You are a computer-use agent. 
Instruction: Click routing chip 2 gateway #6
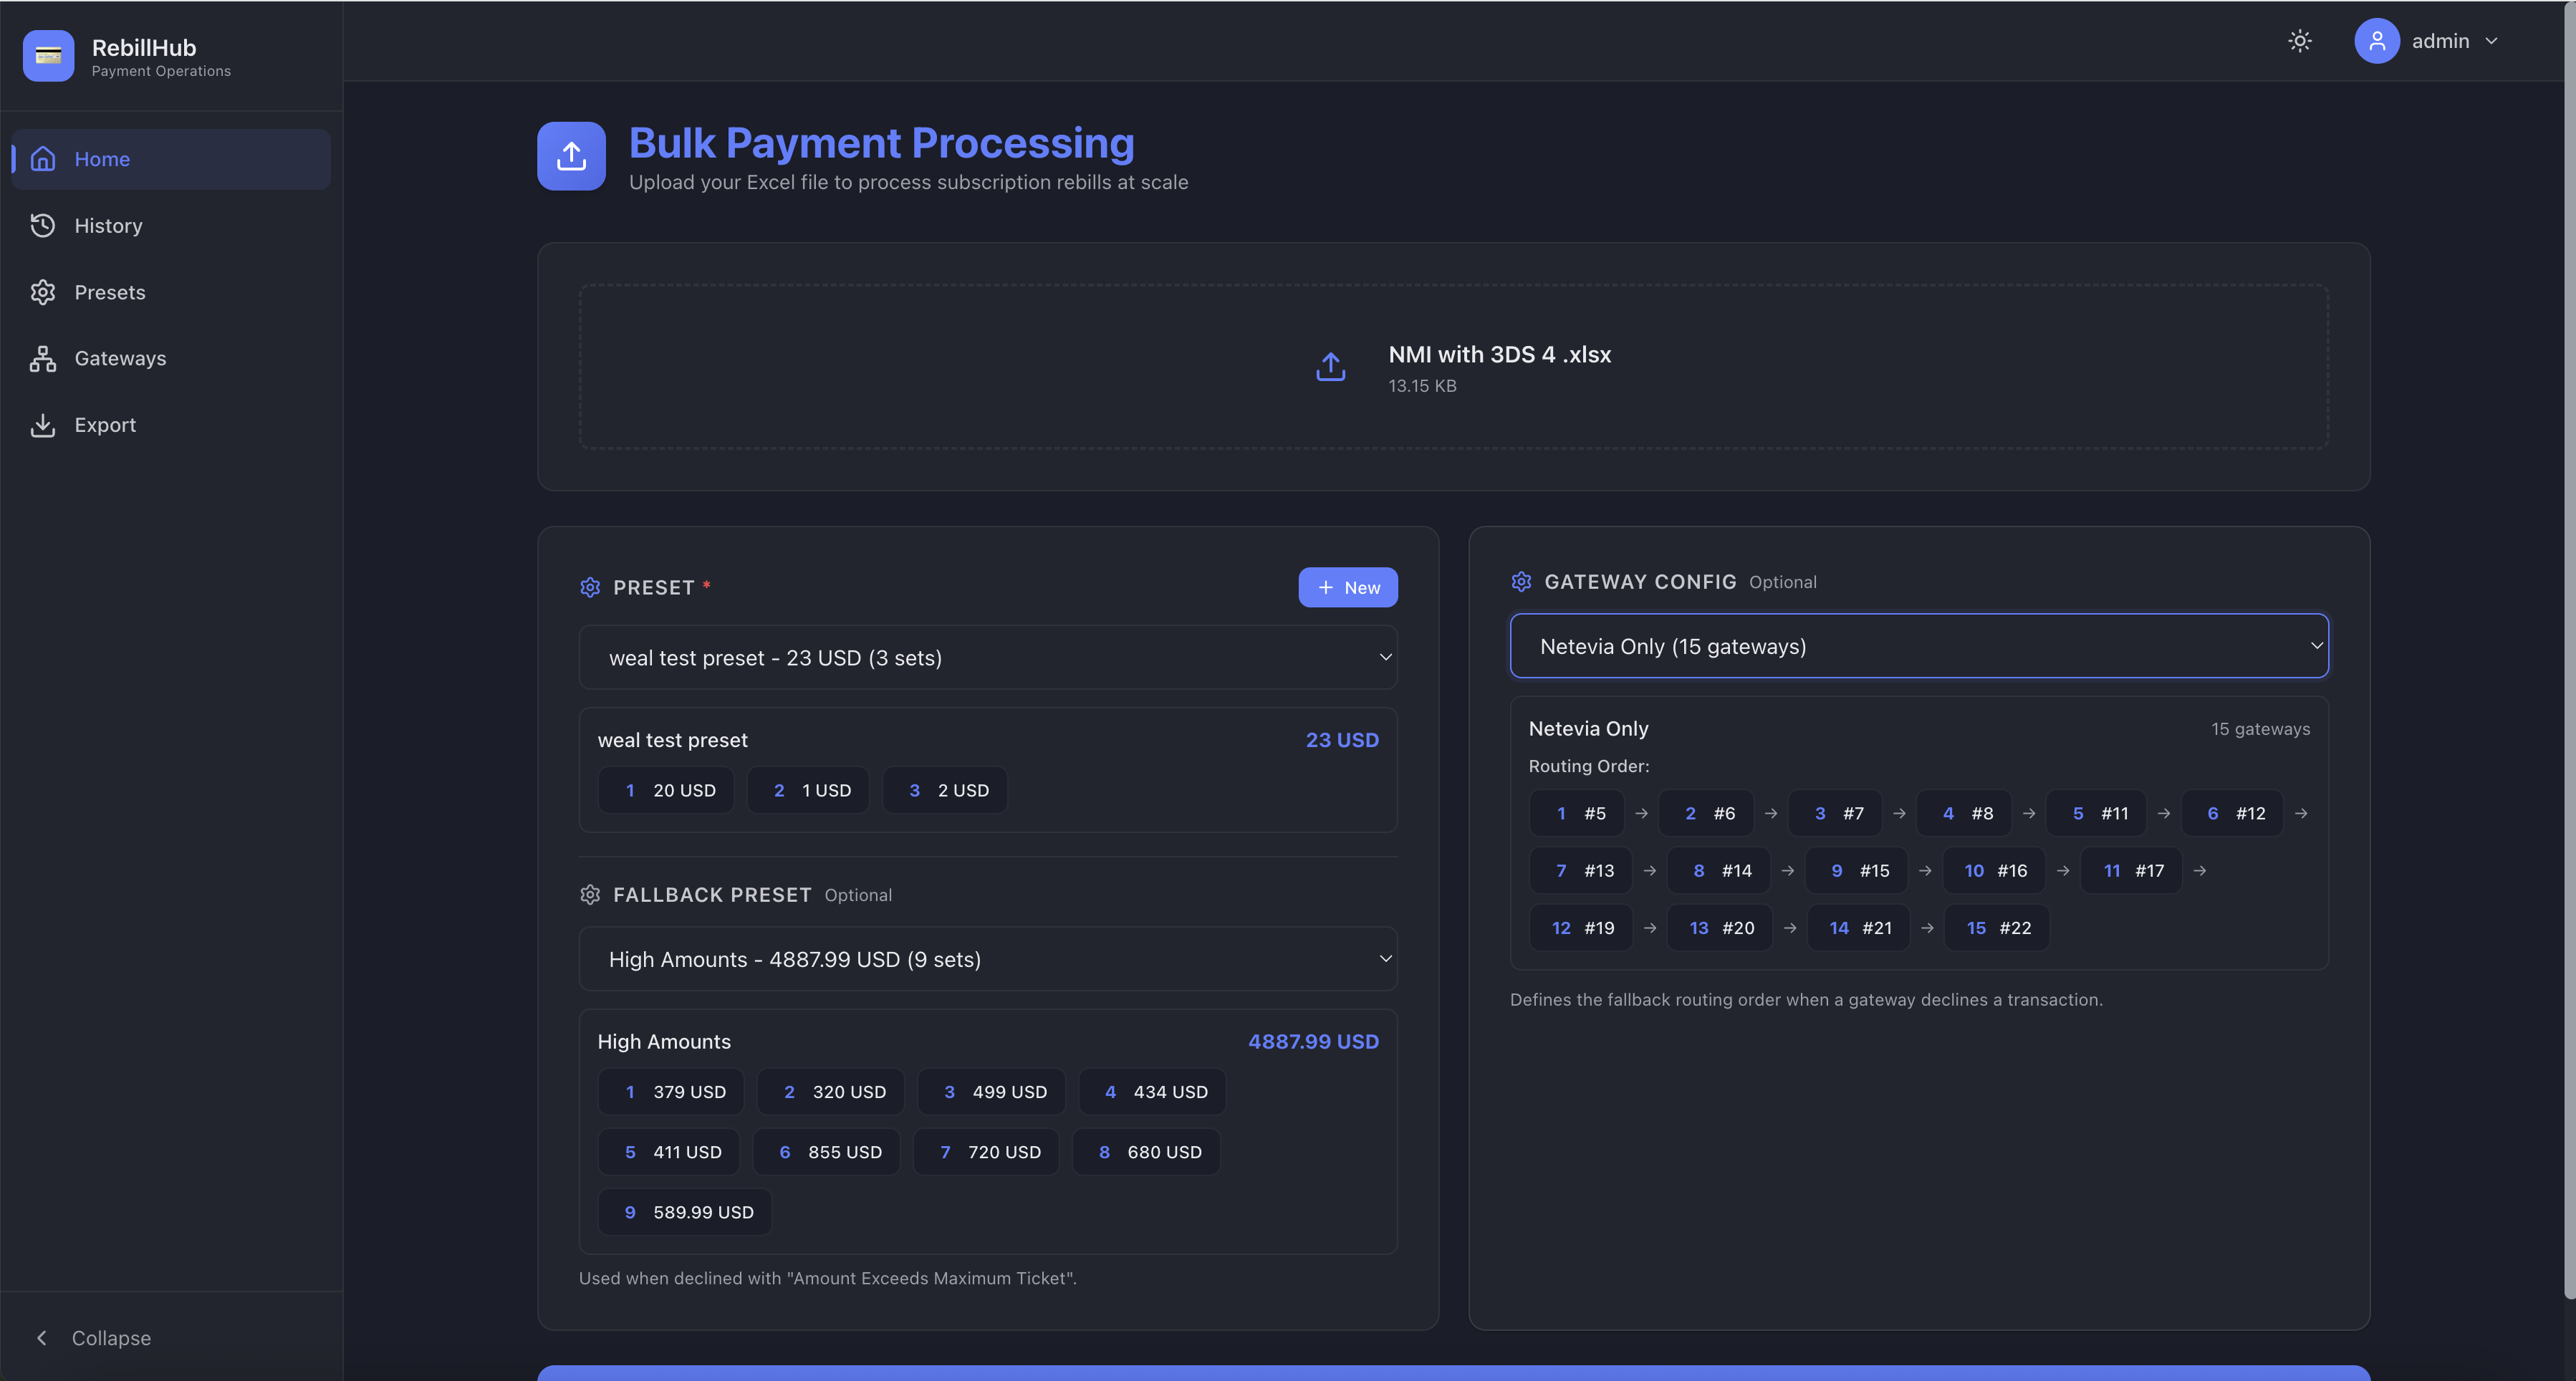pos(1706,813)
